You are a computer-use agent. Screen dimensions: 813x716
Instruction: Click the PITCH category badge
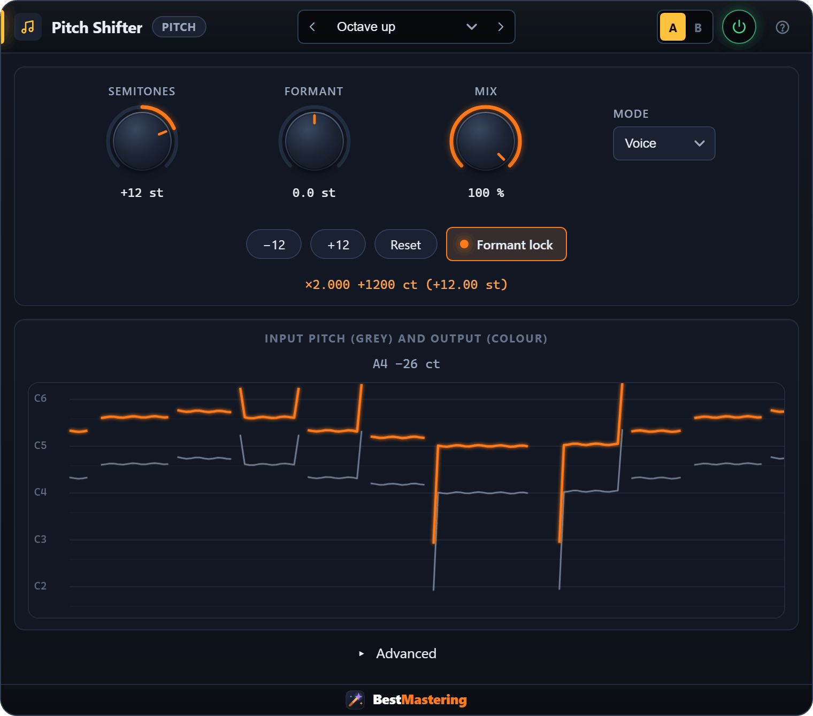tap(179, 27)
